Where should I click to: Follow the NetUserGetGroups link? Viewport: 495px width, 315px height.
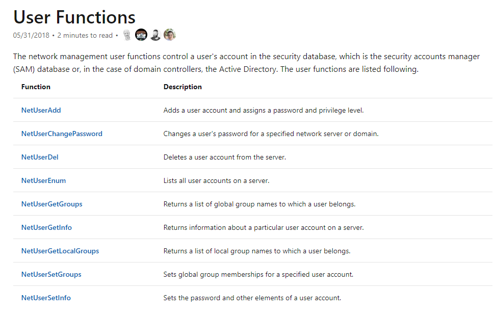pos(51,204)
